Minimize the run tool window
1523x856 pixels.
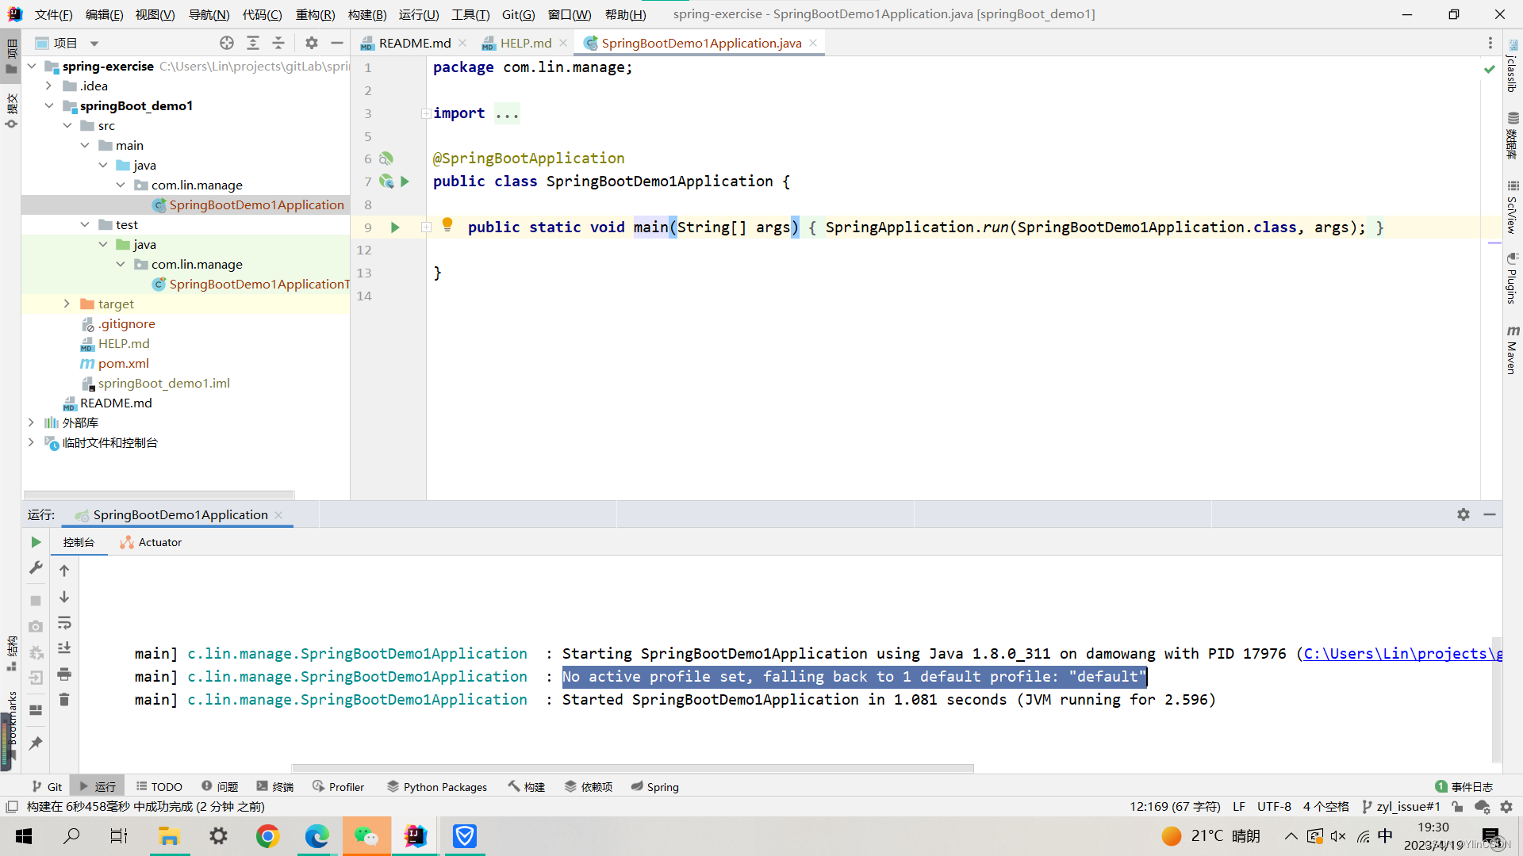pos(1490,514)
